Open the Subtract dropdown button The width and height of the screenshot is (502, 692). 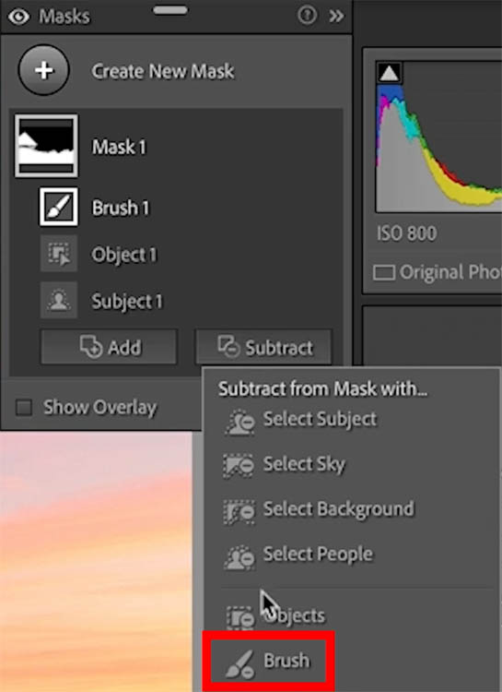[x=263, y=347]
